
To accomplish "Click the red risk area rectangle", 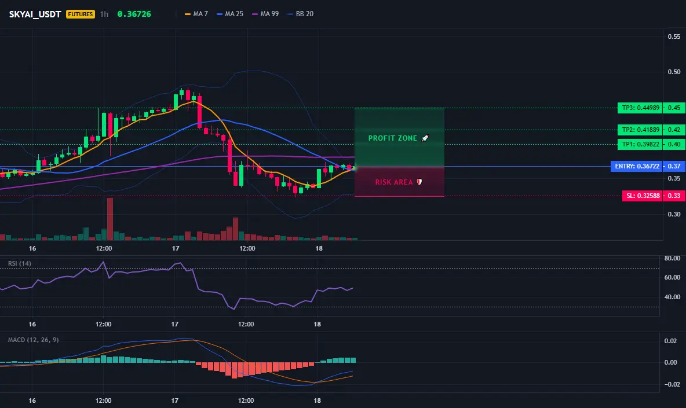I will [399, 181].
